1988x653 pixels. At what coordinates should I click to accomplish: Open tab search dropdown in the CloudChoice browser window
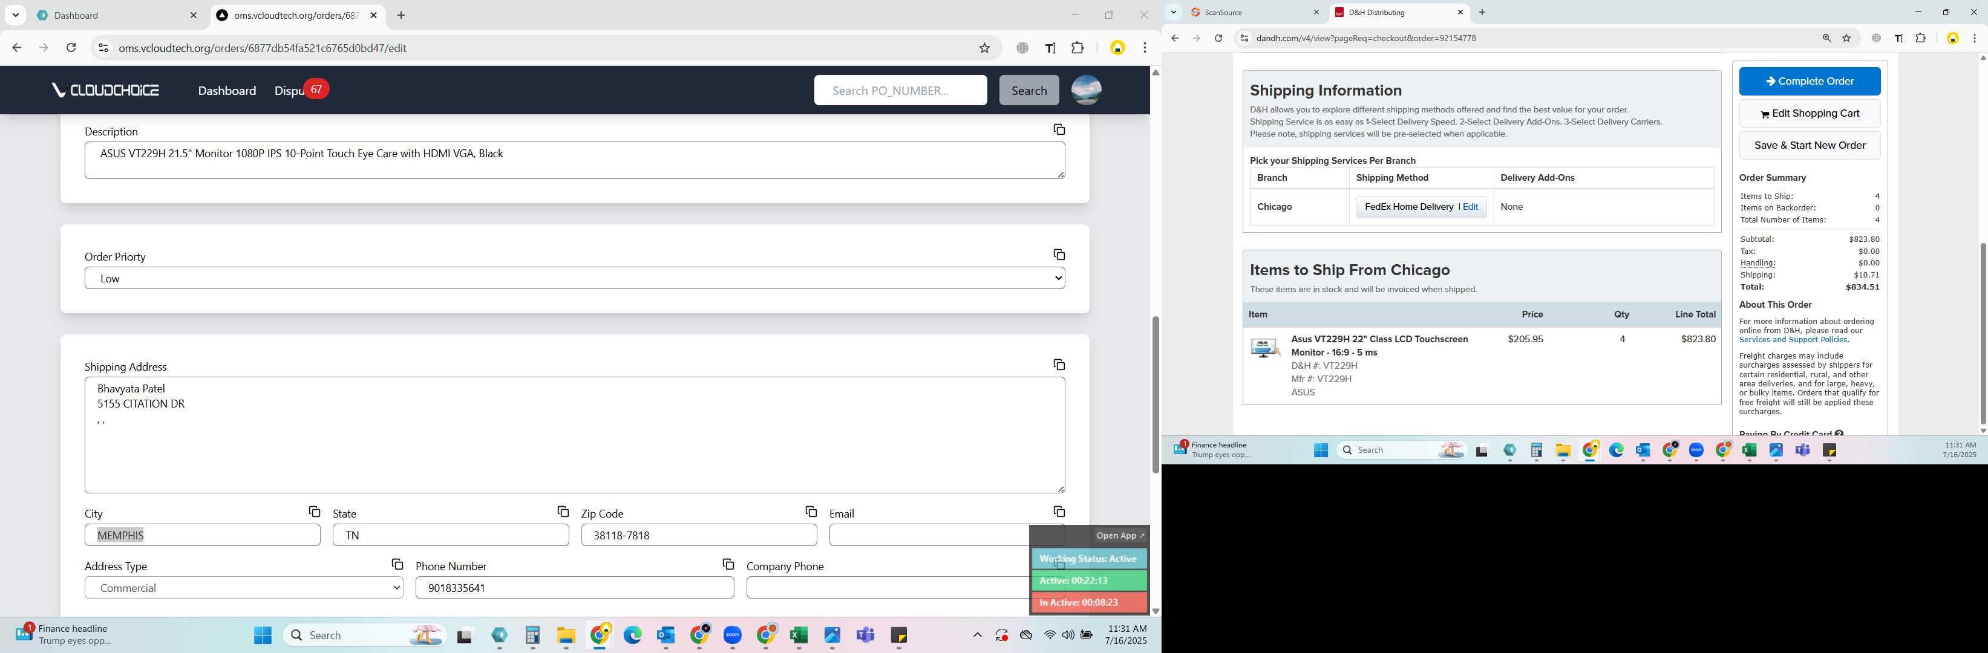click(x=16, y=15)
